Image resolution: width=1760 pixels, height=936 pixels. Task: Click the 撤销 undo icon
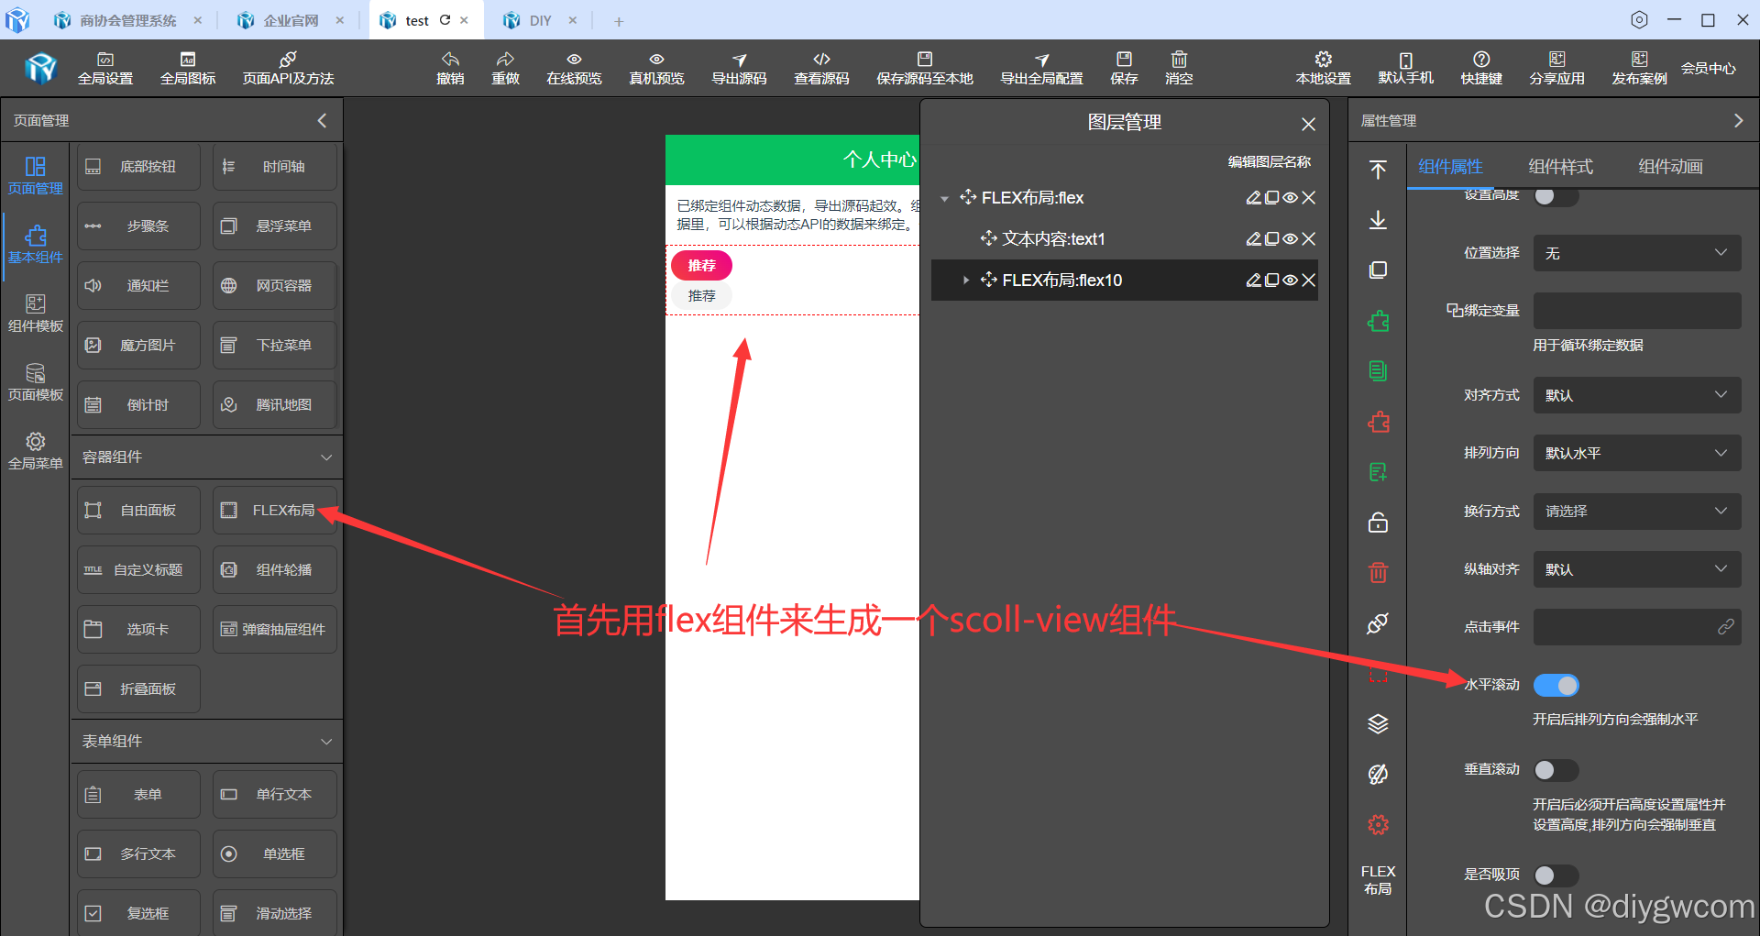[x=450, y=60]
